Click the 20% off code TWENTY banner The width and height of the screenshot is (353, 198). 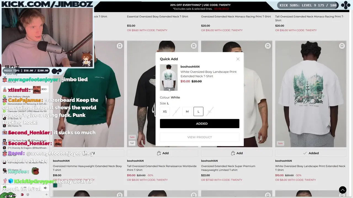coord(200,7)
